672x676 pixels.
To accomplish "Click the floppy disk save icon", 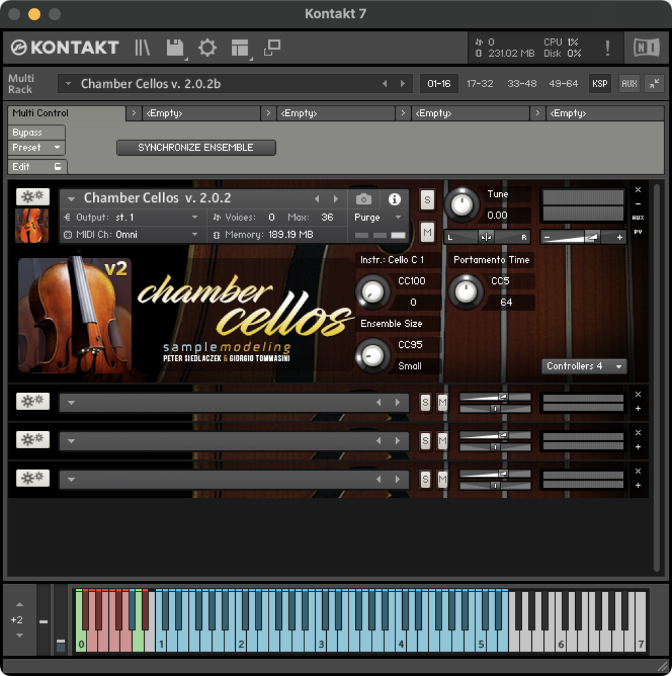I will (x=175, y=48).
